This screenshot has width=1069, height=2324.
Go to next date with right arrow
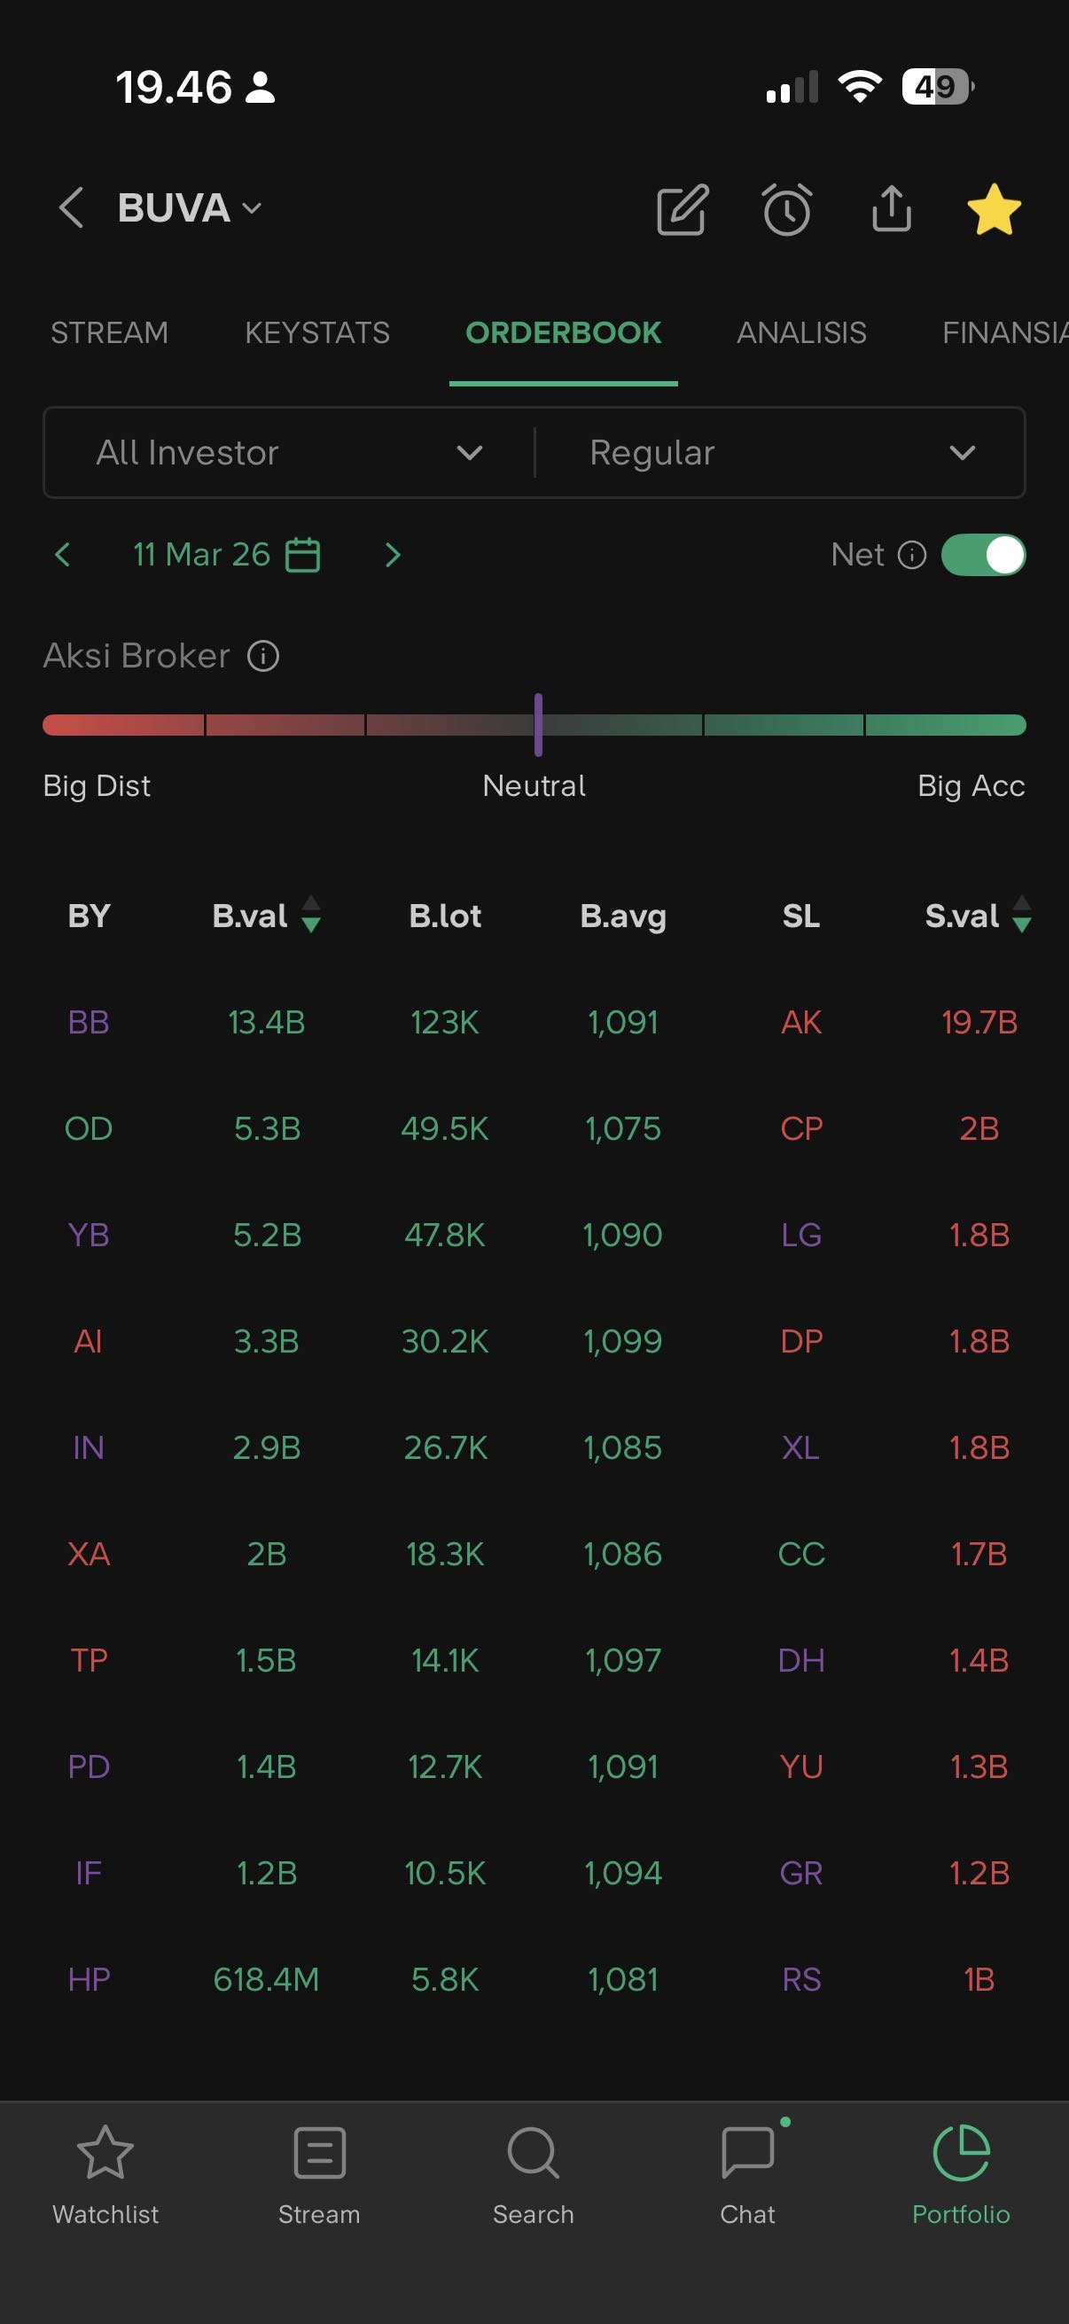(393, 554)
